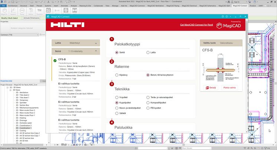This screenshot has width=277, height=150.
Task: Open the Revit application menu logo
Action: click(x=2, y=2)
